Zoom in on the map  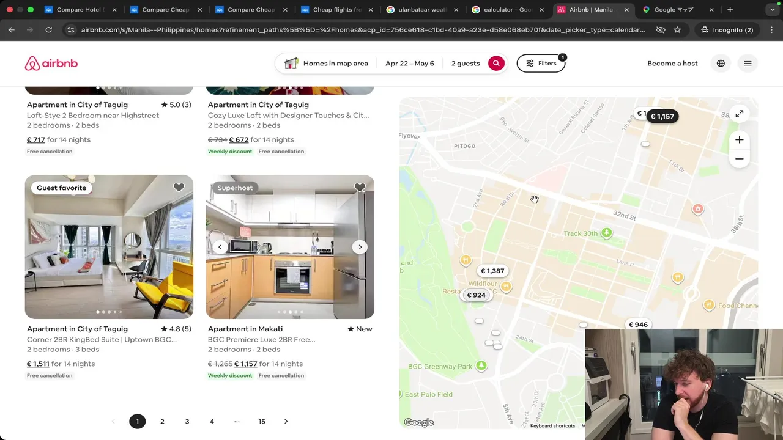click(739, 140)
